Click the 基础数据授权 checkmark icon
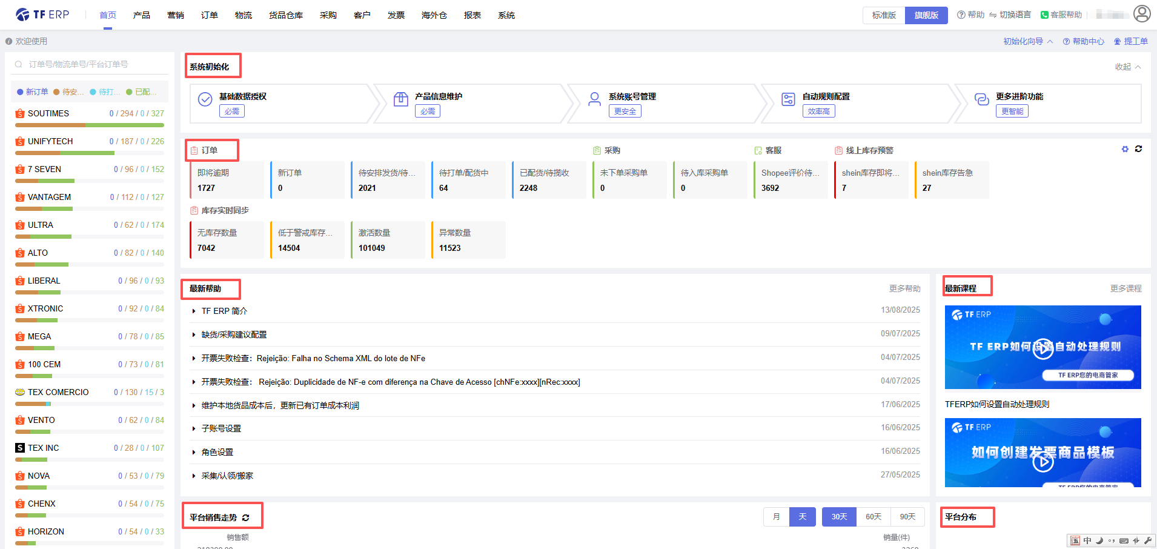Image resolution: width=1157 pixels, height=549 pixels. pos(205,99)
